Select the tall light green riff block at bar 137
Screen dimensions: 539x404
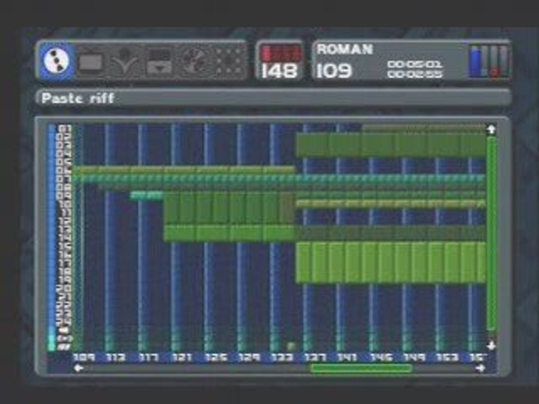[x=391, y=263]
